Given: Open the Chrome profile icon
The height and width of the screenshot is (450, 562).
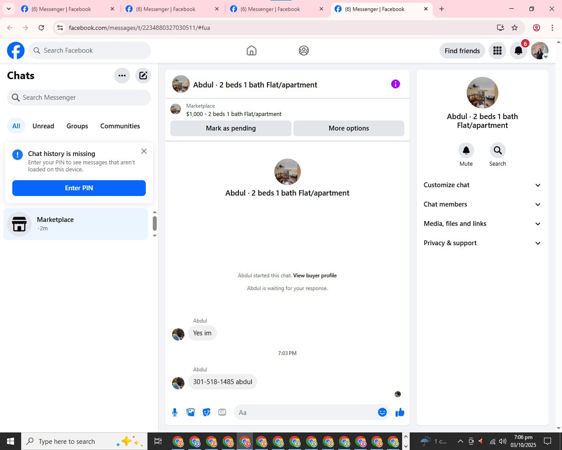Looking at the screenshot, I should pyautogui.click(x=536, y=28).
